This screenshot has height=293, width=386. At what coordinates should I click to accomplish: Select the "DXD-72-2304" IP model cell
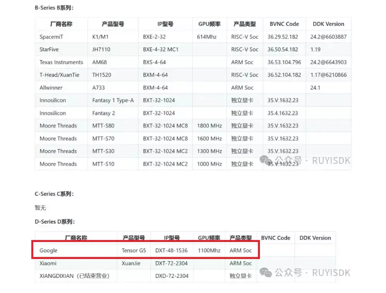[172, 276]
